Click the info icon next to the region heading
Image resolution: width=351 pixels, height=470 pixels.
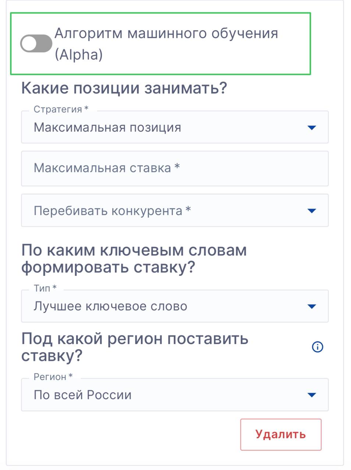317,347
